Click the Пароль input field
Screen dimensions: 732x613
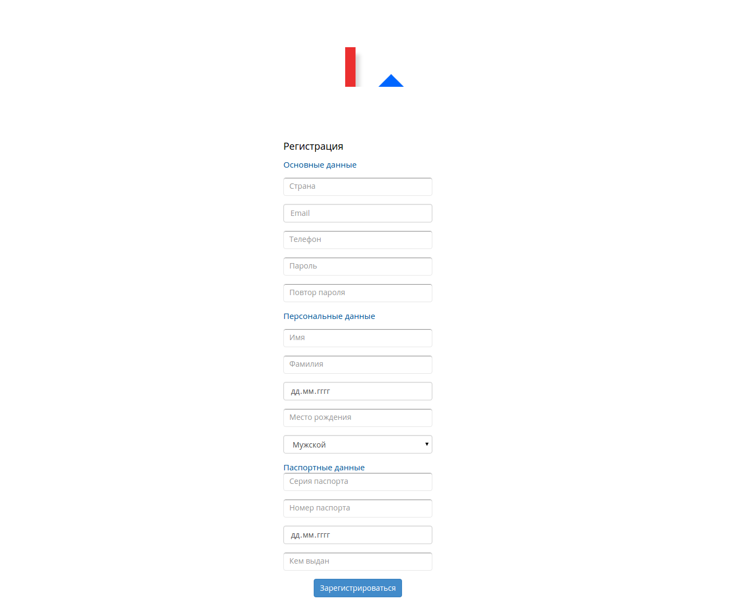click(x=358, y=266)
